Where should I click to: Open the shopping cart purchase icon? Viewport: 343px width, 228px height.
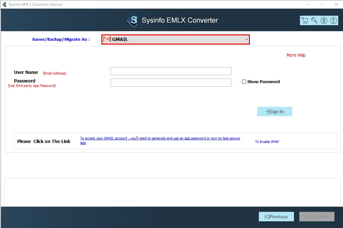[305, 21]
